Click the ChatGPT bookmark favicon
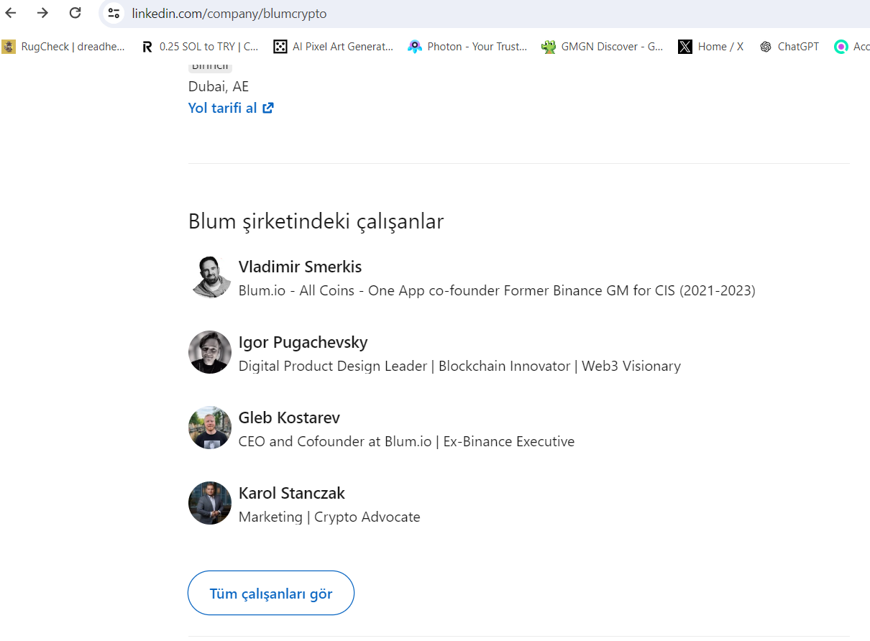The height and width of the screenshot is (641, 870). pyautogui.click(x=766, y=47)
